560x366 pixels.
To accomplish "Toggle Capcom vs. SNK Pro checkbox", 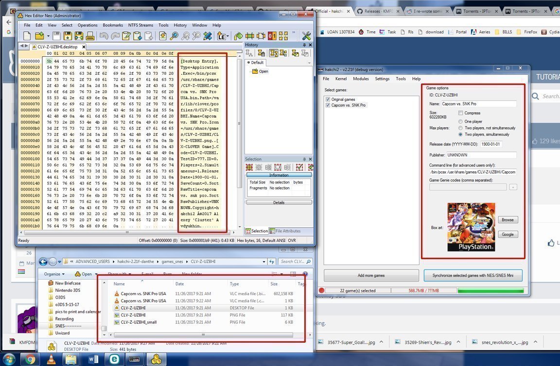I will point(328,105).
